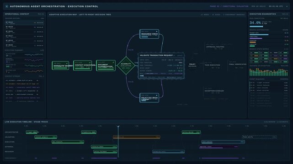Click the Context Stream section label
This screenshot has height=164, width=293.
pyautogui.click(x=12, y=76)
